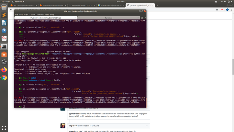Click the browser page scrollbar
This screenshot has height=132, width=234.
coord(233,66)
